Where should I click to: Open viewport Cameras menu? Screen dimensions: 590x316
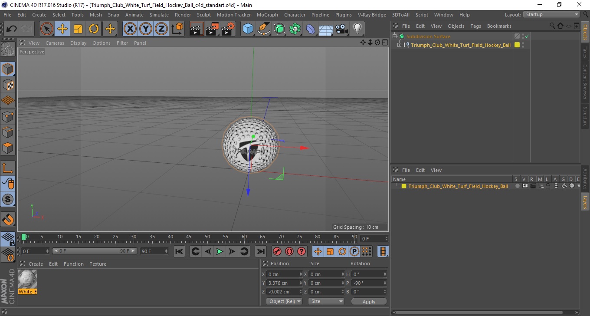tap(55, 43)
